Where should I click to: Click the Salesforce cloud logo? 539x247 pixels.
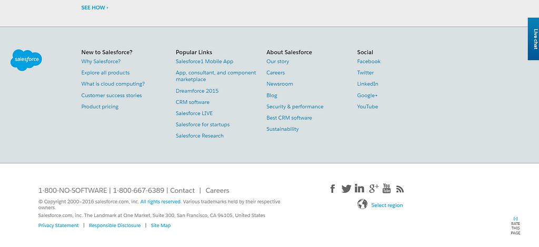[26, 60]
